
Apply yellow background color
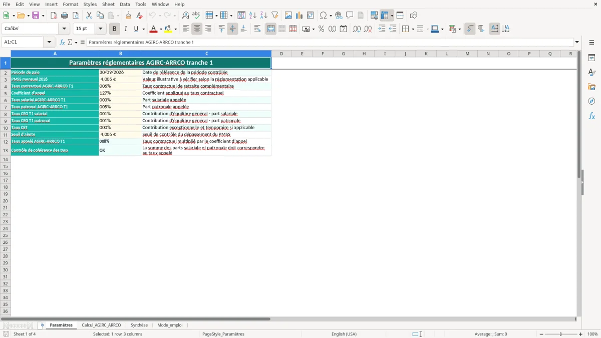point(168,29)
